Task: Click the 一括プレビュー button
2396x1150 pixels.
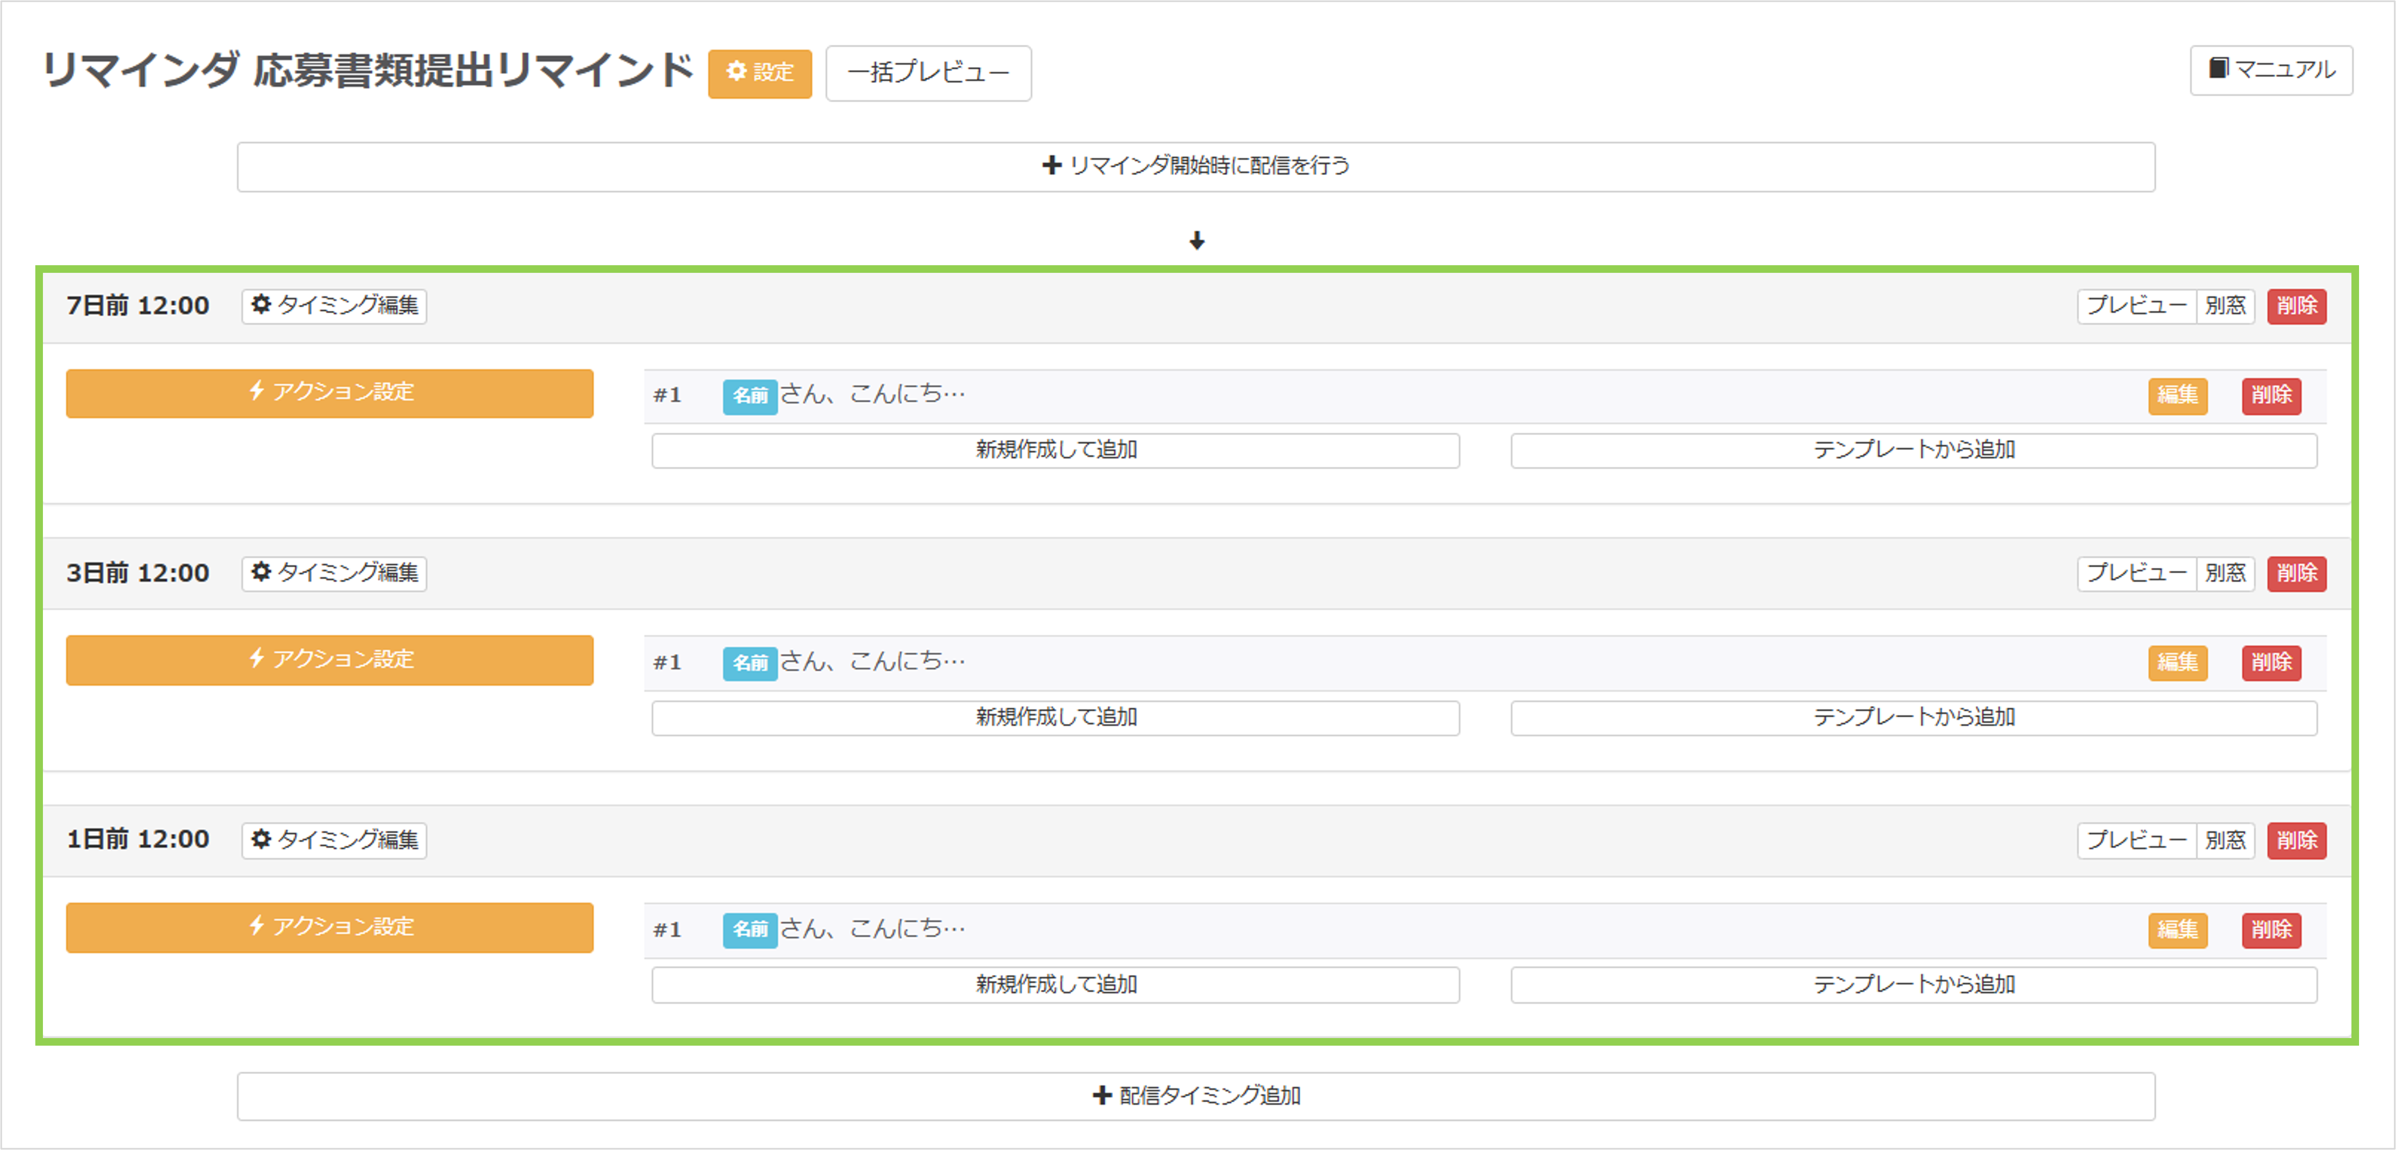Action: (927, 72)
